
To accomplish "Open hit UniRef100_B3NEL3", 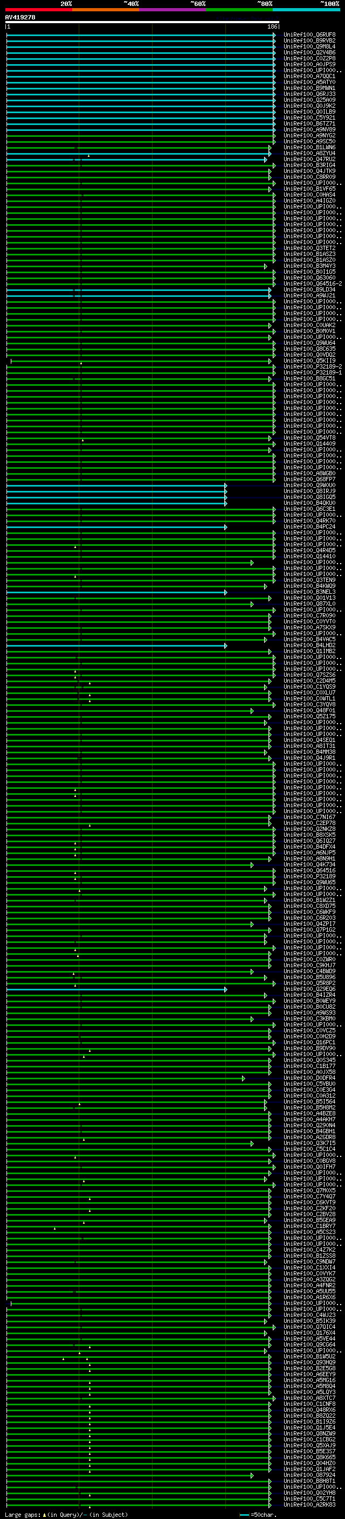I will tap(309, 592).
